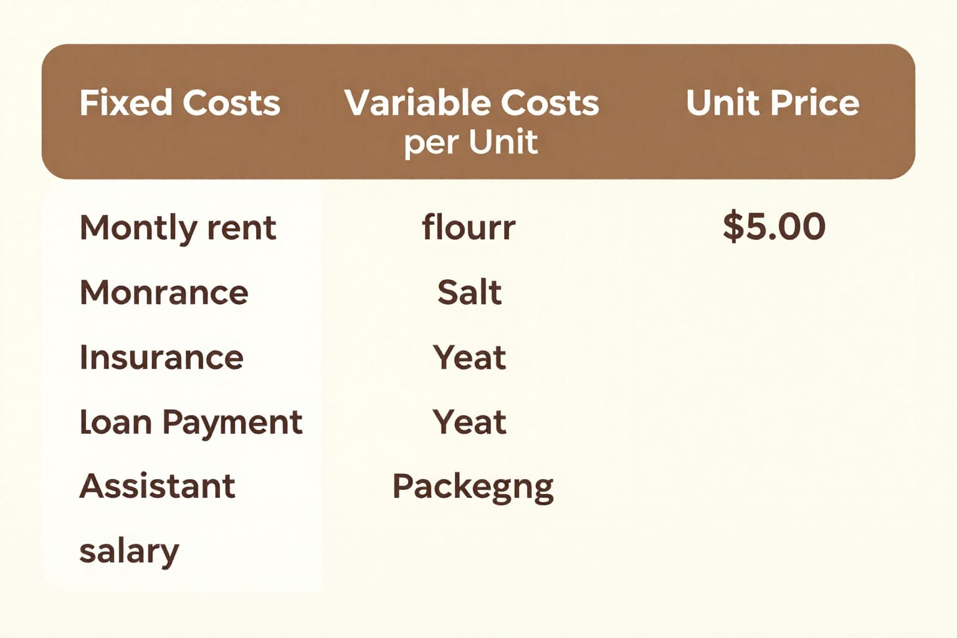
Task: Select the Montly rent entry
Action: tap(178, 227)
